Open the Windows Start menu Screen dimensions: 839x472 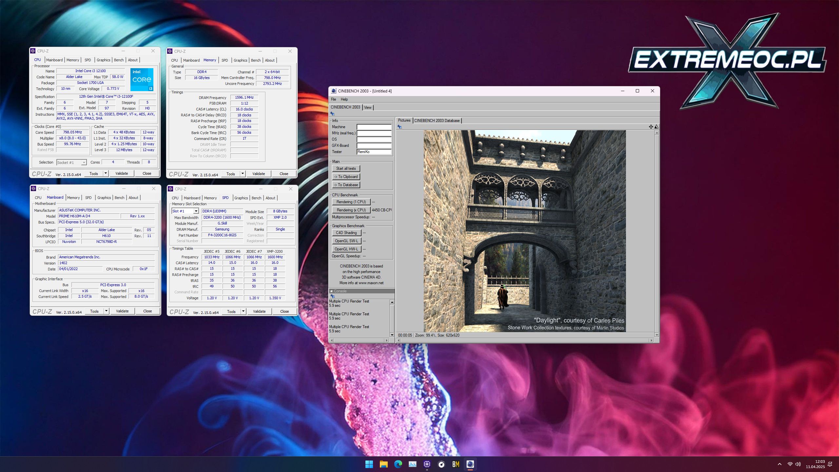coord(369,464)
